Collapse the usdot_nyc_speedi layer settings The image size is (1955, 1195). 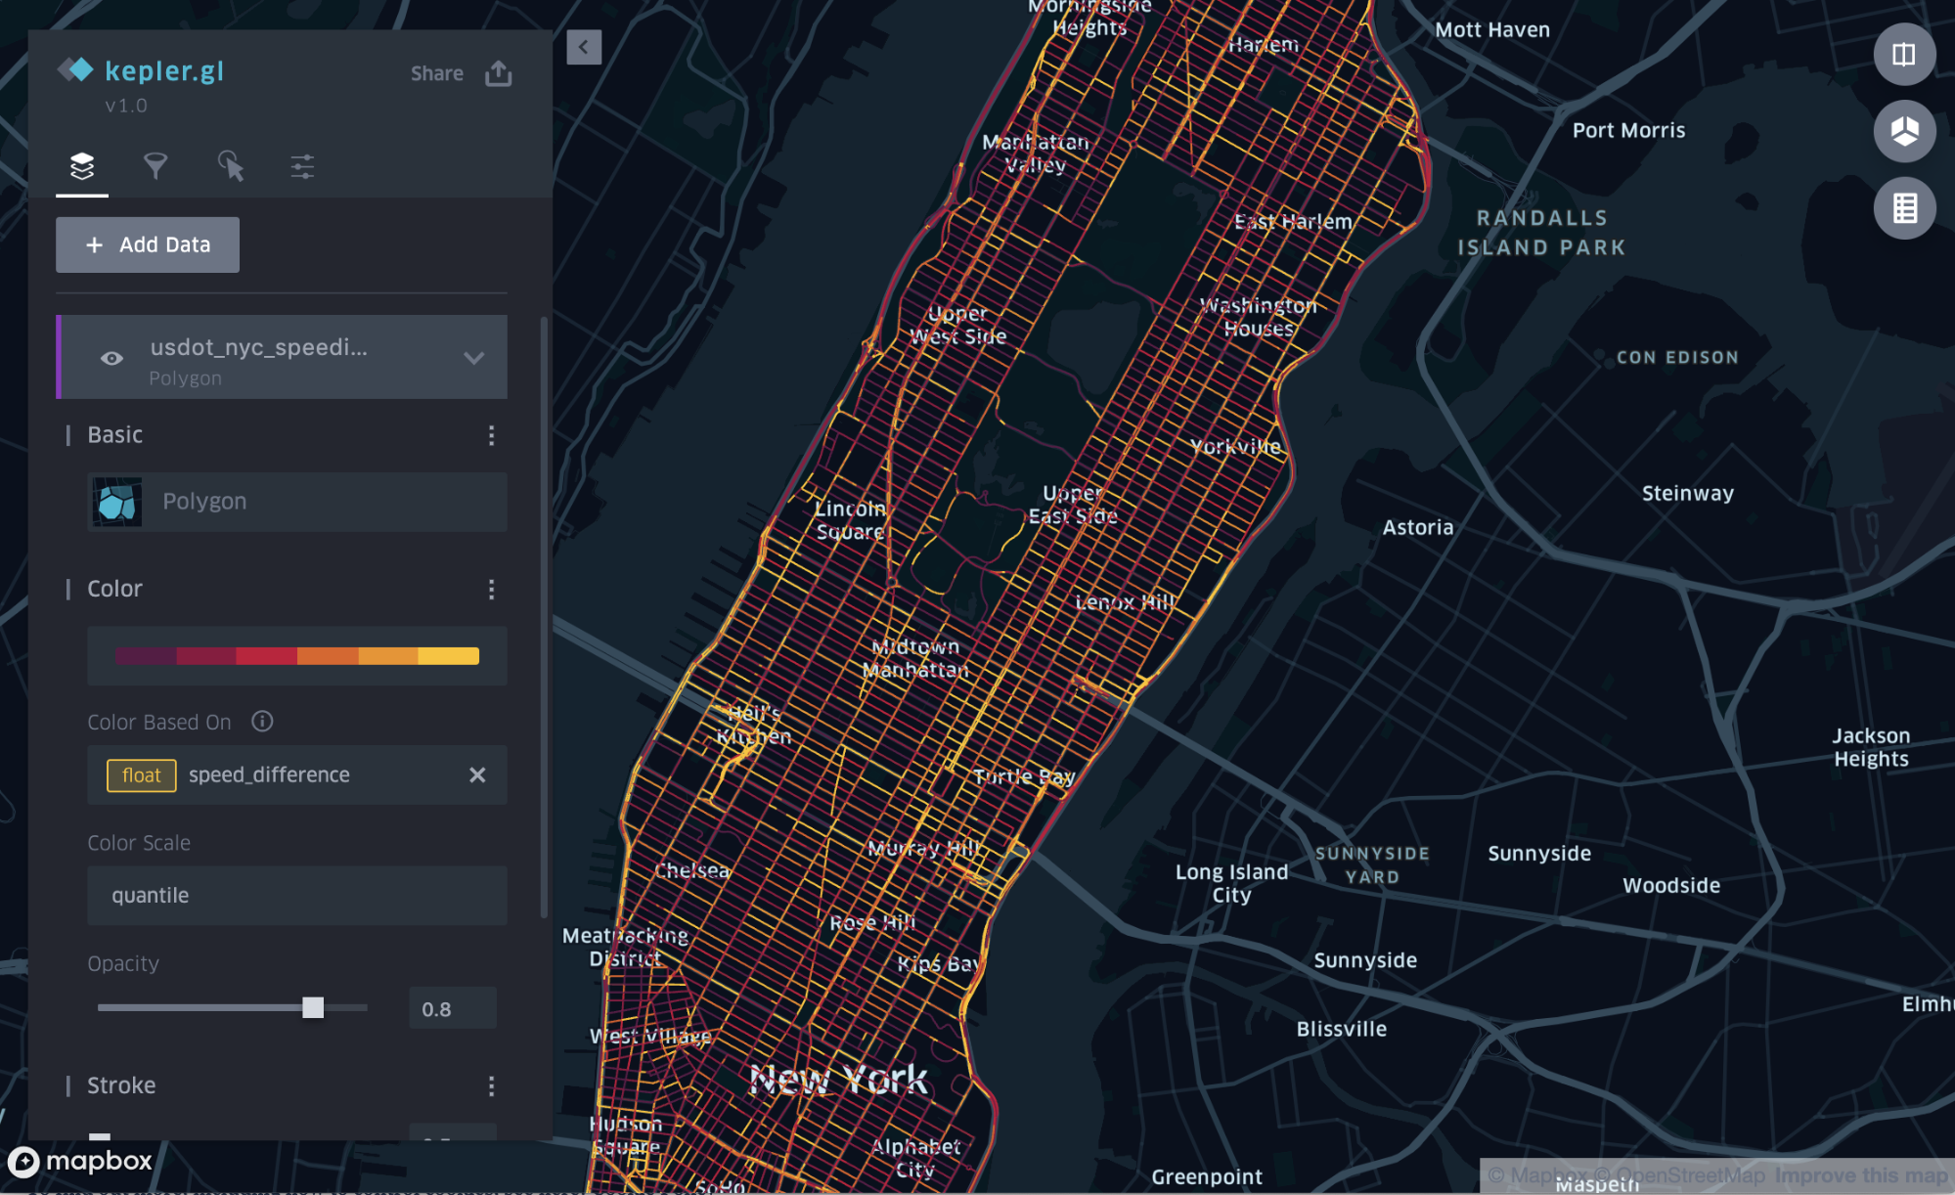tap(474, 358)
